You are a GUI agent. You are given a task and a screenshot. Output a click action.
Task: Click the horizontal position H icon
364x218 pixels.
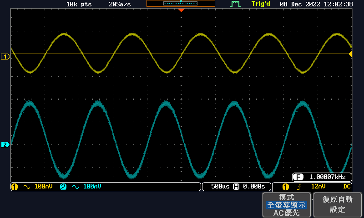(236, 187)
